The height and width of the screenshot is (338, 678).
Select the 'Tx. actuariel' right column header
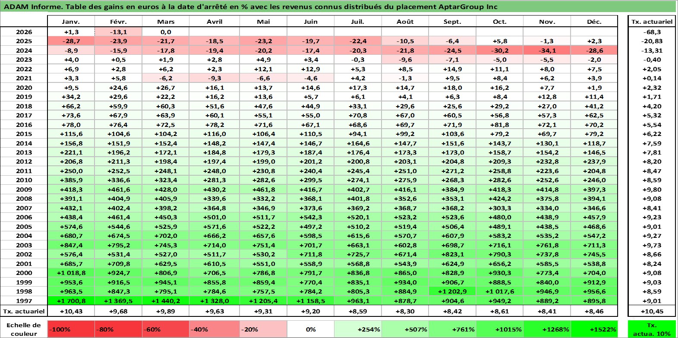coord(652,22)
